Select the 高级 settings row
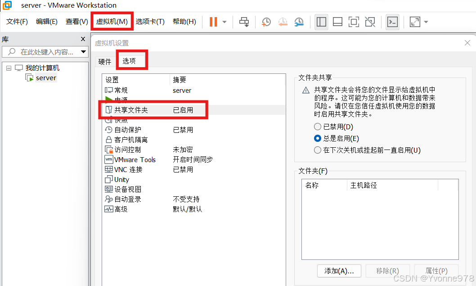This screenshot has width=476, height=286. tap(193, 209)
